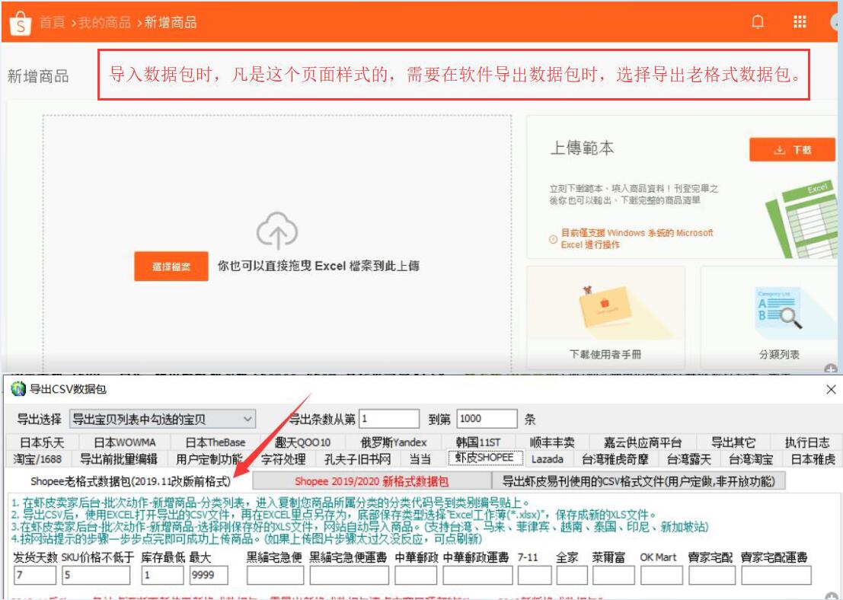
Task: Click 新增商品 breadcrumb item
Action: [x=170, y=22]
